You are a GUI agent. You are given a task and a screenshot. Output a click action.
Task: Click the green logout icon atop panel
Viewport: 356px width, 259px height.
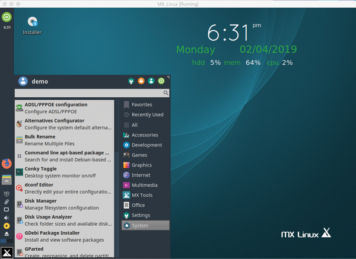[x=7, y=17]
